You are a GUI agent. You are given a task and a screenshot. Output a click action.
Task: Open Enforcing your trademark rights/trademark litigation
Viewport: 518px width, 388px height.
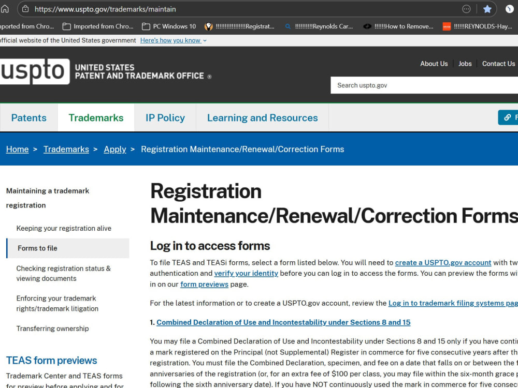click(x=57, y=304)
